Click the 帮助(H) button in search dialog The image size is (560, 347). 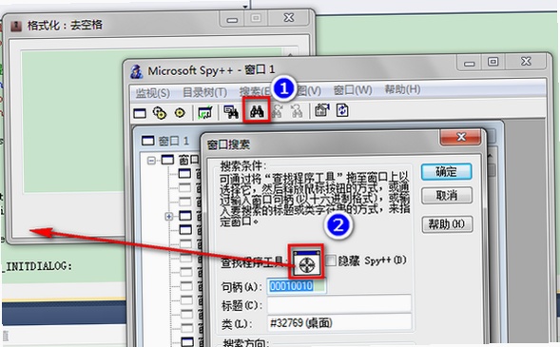447,224
